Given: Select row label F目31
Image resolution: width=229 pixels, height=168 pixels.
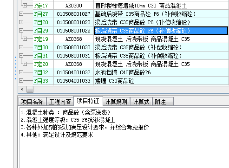Looking at the screenshot, I should 41,56.
